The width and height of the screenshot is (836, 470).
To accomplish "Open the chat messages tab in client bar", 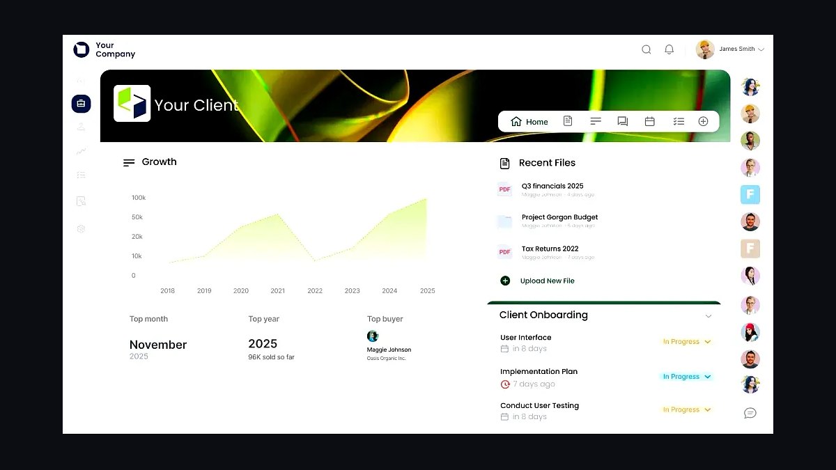I will tap(623, 121).
